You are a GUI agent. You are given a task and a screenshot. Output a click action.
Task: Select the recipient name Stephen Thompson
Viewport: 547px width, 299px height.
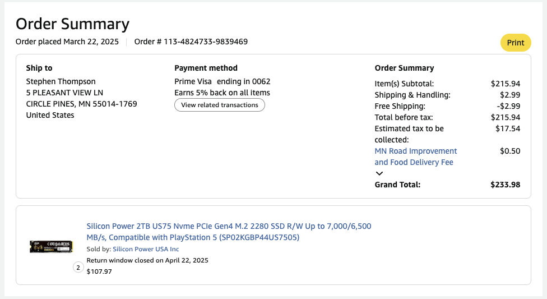(x=61, y=81)
